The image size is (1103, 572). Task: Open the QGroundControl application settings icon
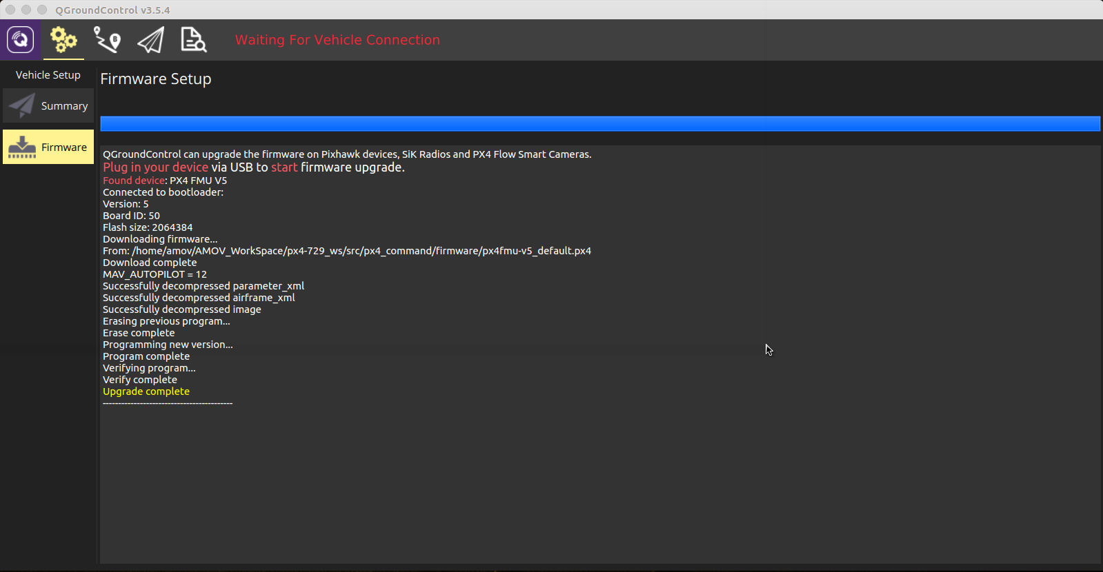coord(21,40)
